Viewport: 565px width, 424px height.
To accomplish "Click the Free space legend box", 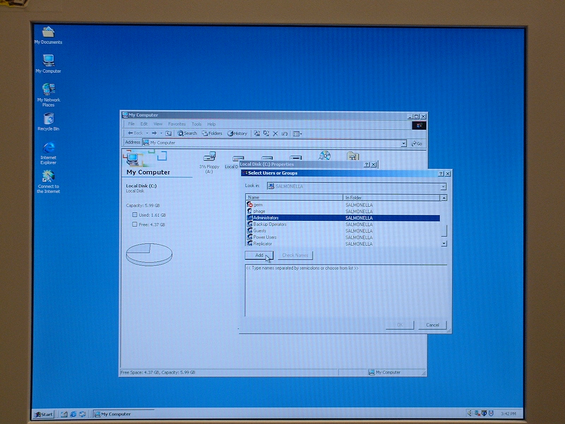I will pos(135,224).
